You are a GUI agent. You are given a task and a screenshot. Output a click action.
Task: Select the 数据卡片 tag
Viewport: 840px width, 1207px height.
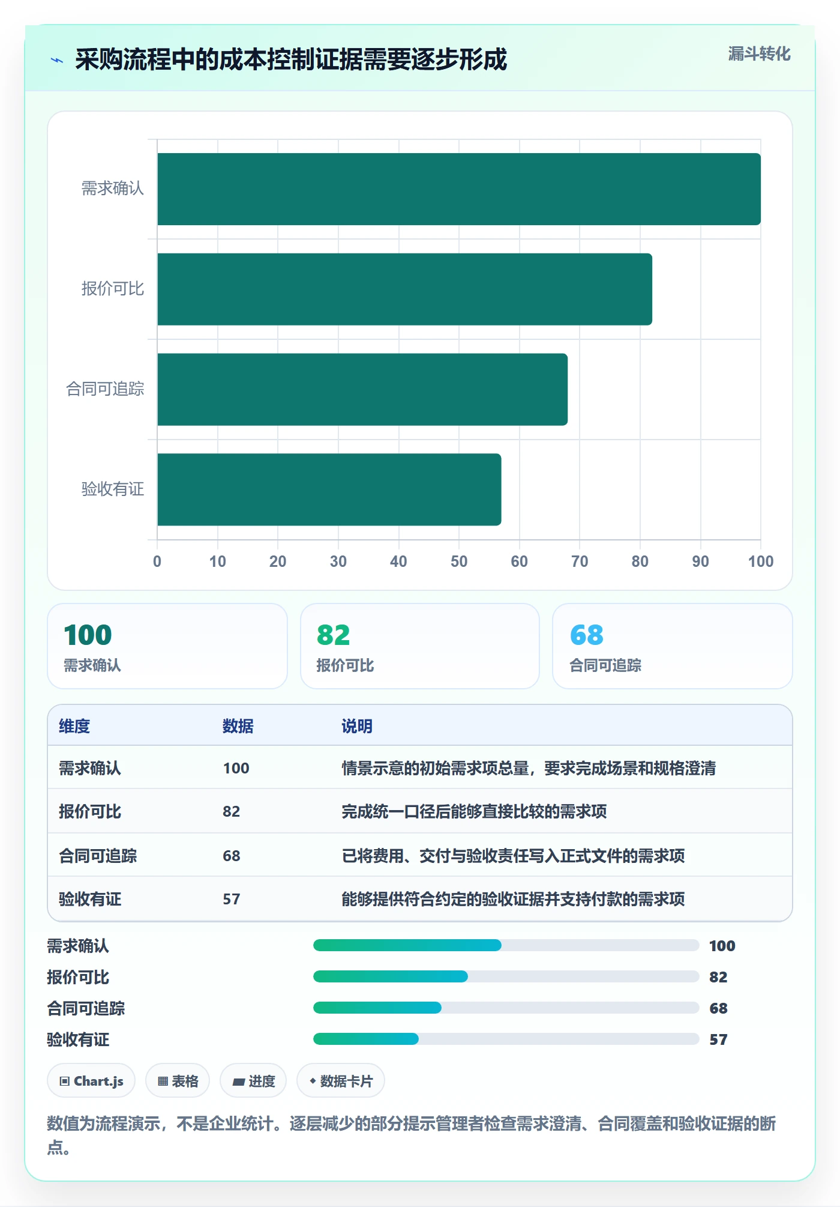[341, 1081]
